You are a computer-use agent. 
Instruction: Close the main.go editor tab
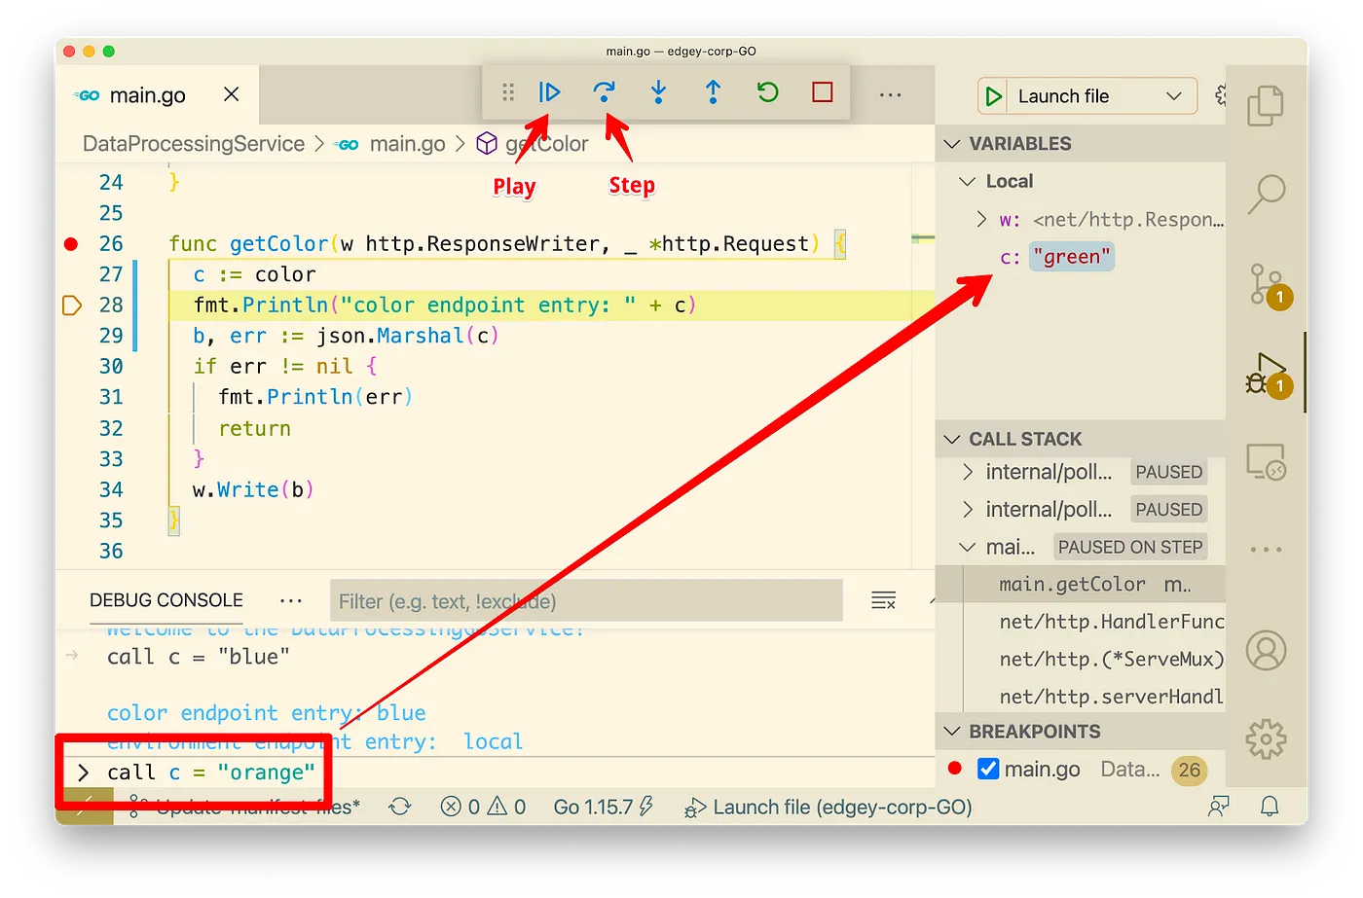click(x=231, y=94)
